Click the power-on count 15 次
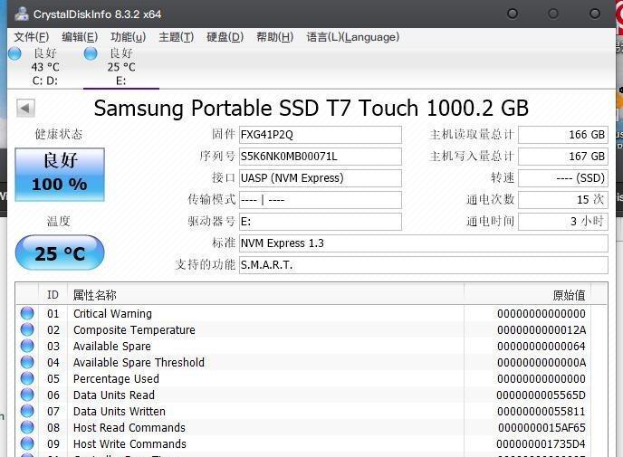 point(563,200)
